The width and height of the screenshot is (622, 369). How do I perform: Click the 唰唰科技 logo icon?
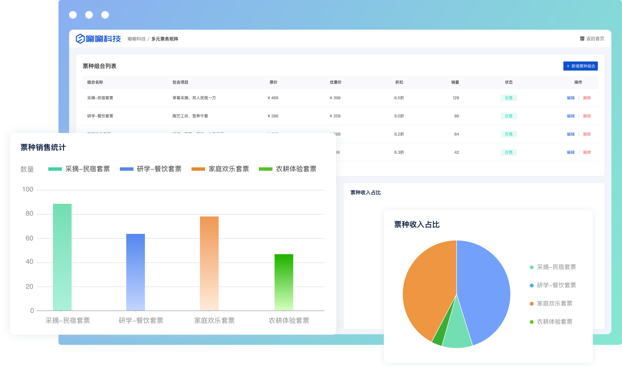(80, 39)
